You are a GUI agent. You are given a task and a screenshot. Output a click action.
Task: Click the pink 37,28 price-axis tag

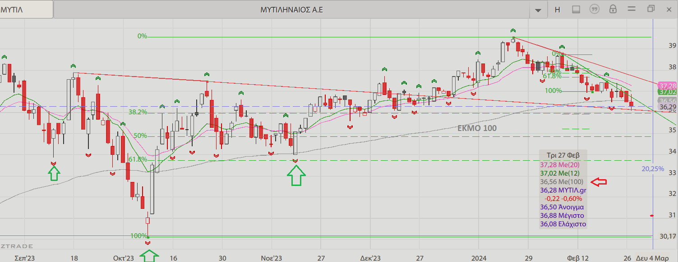(x=668, y=86)
